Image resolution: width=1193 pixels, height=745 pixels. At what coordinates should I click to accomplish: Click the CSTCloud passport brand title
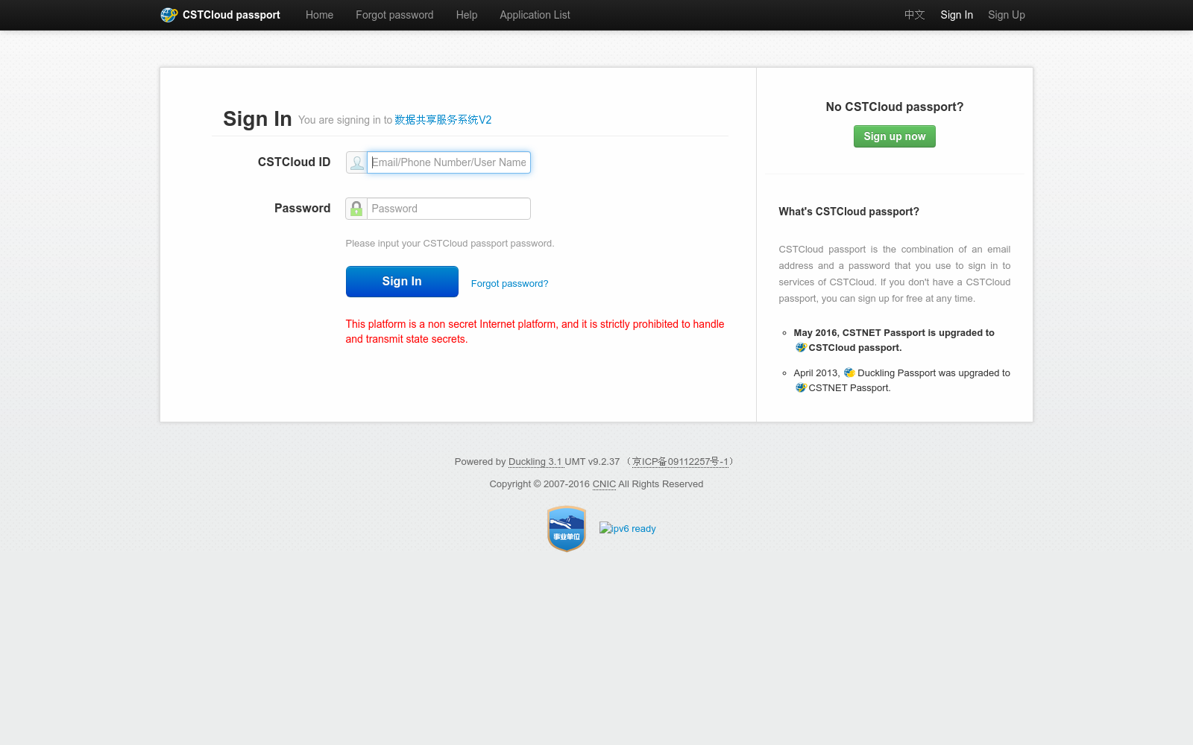click(x=231, y=15)
